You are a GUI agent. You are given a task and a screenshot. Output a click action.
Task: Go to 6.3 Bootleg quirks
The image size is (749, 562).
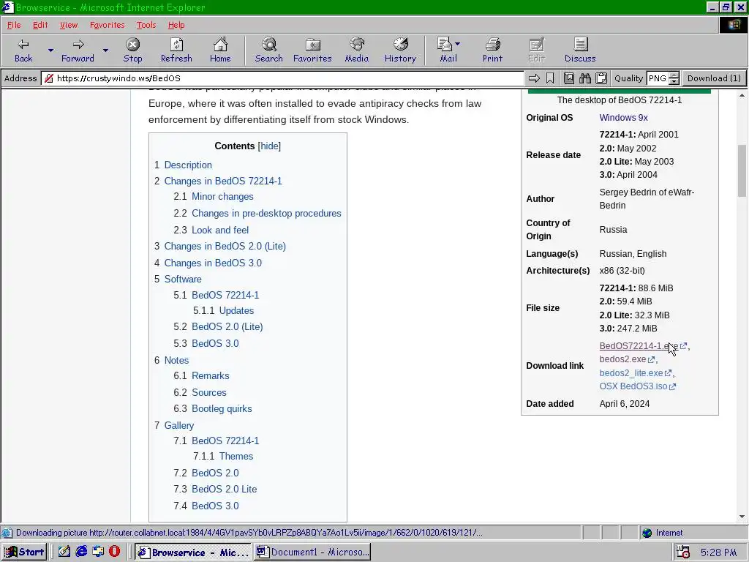pyautogui.click(x=222, y=408)
